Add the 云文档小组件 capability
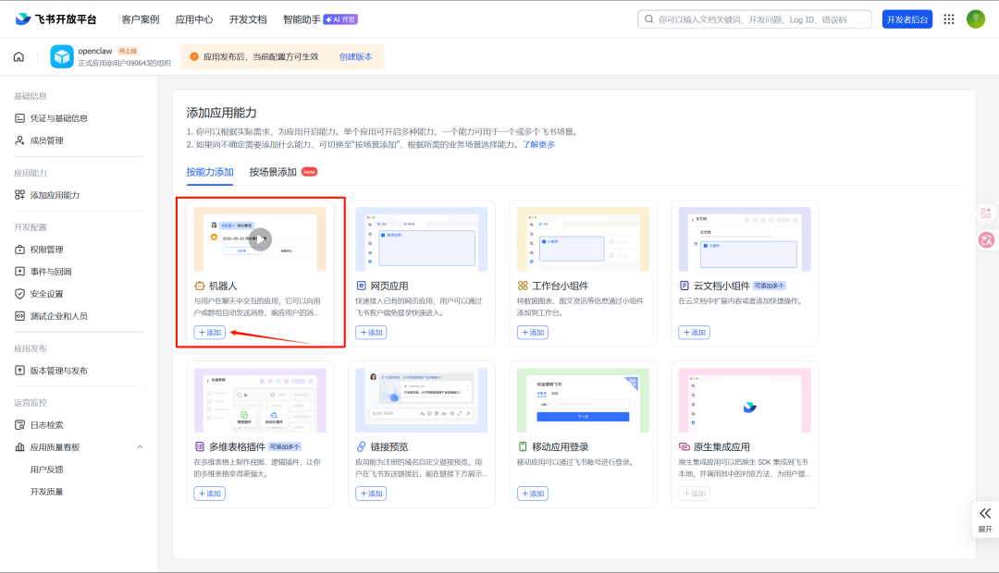The height and width of the screenshot is (573, 999). [694, 333]
